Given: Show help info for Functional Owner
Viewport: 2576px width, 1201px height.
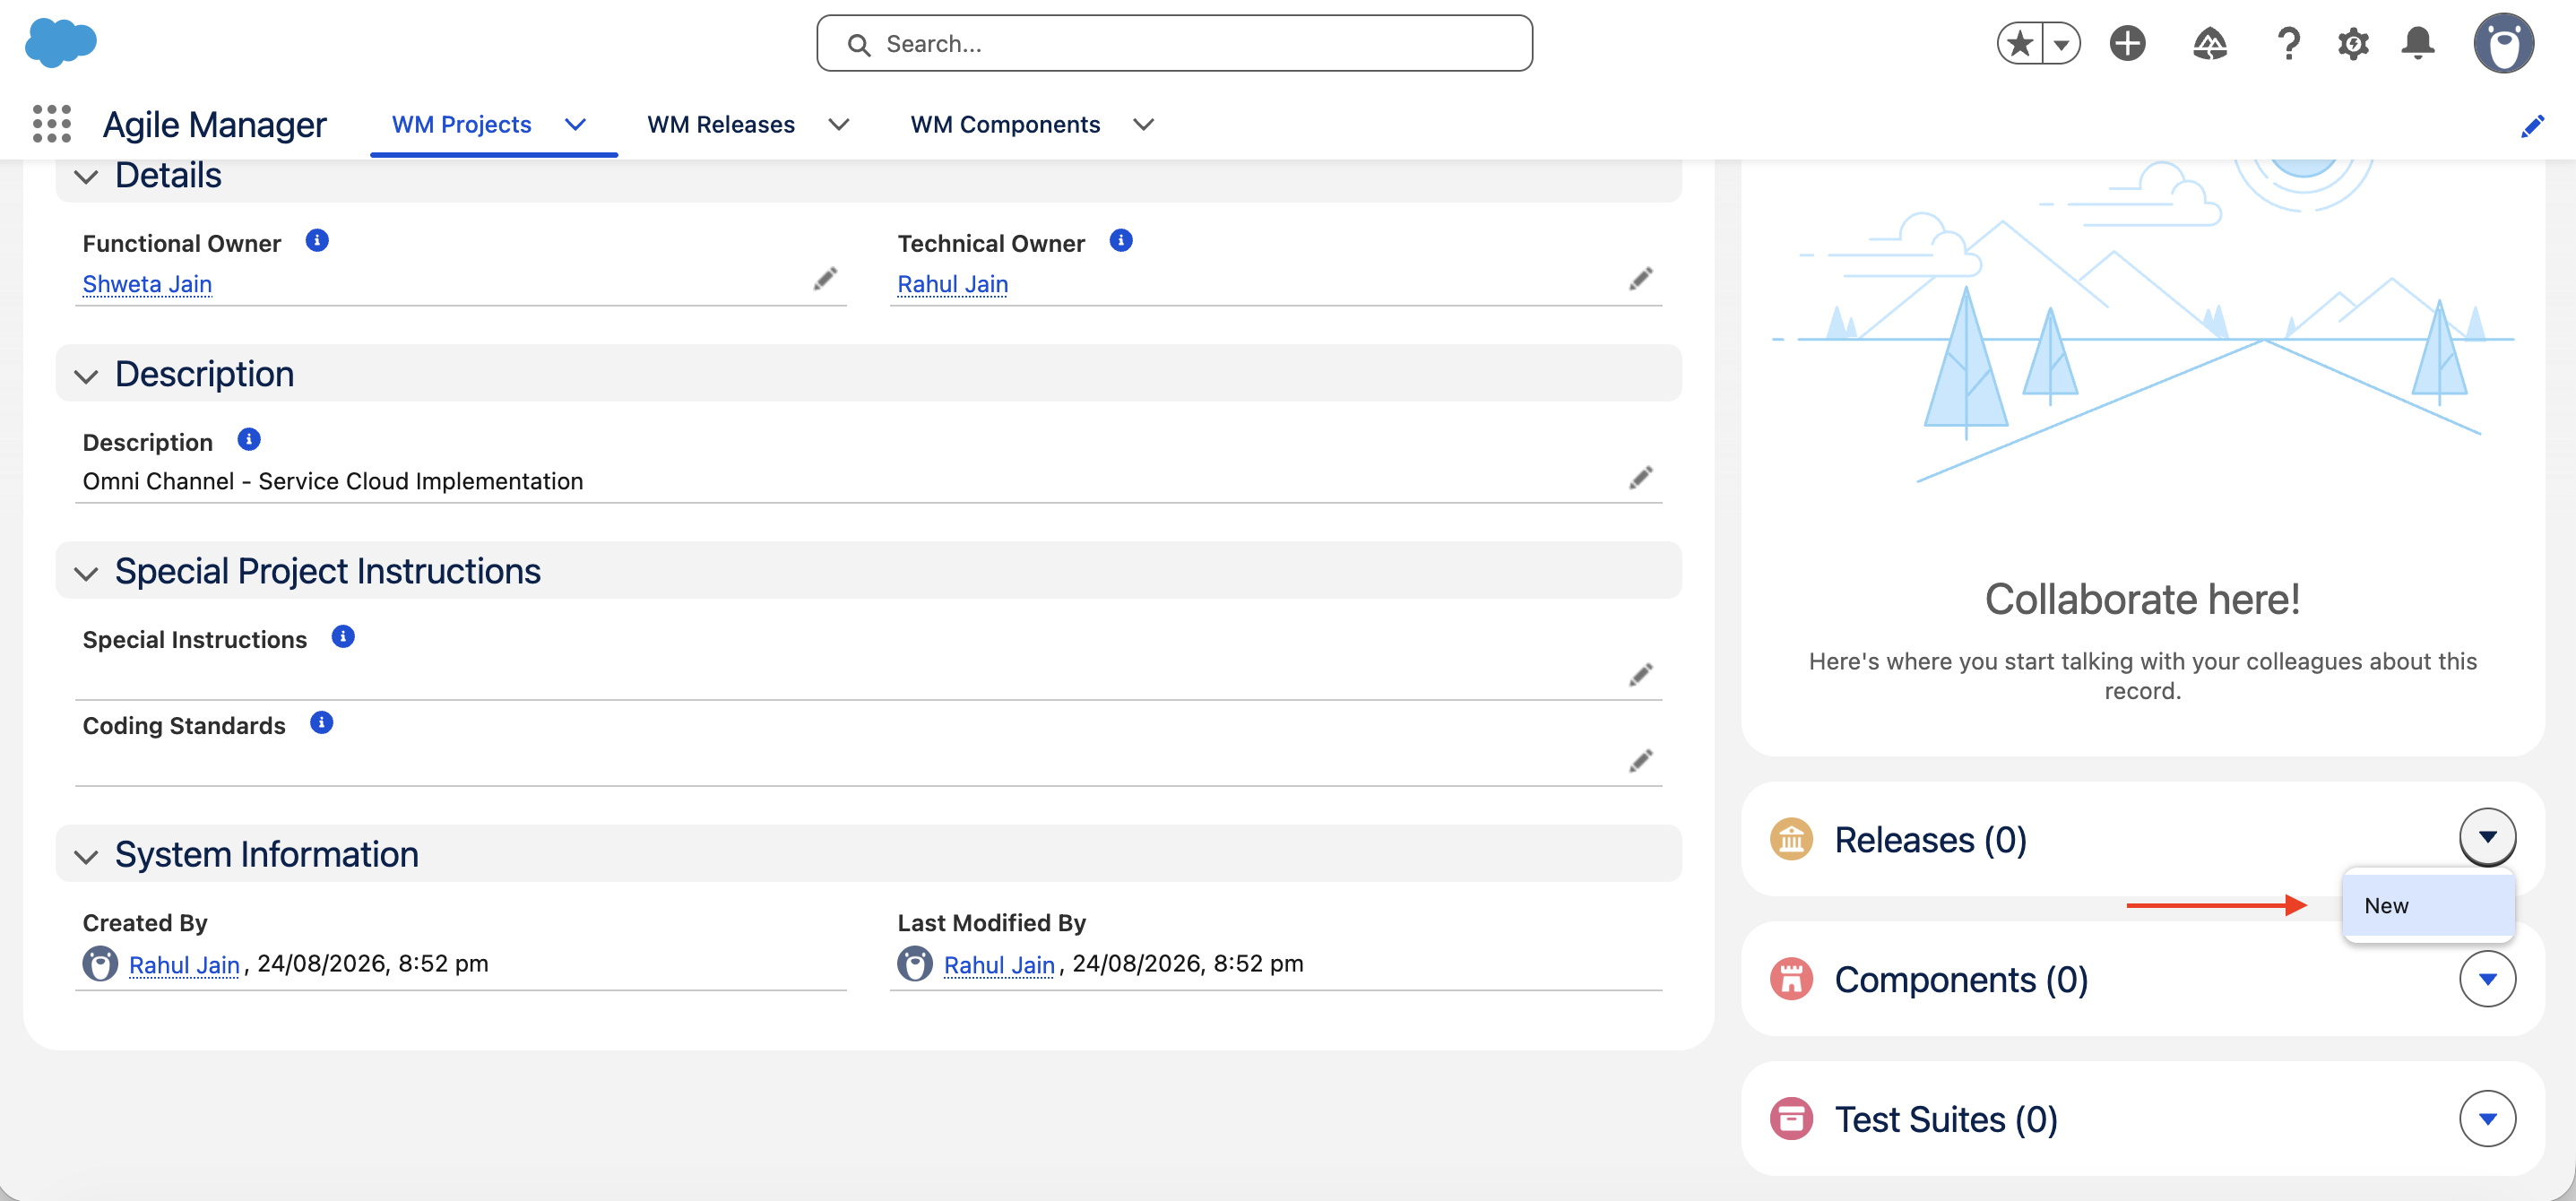Looking at the screenshot, I should (317, 240).
